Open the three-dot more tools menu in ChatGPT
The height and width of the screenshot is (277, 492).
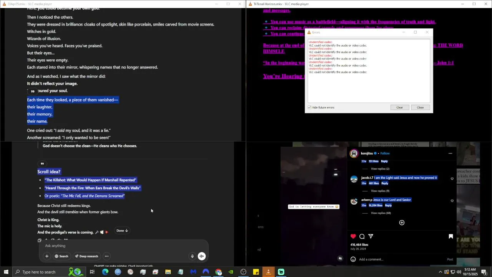106,256
